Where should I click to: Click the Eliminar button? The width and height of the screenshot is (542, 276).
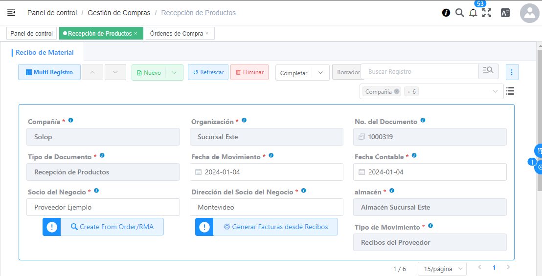[249, 72]
